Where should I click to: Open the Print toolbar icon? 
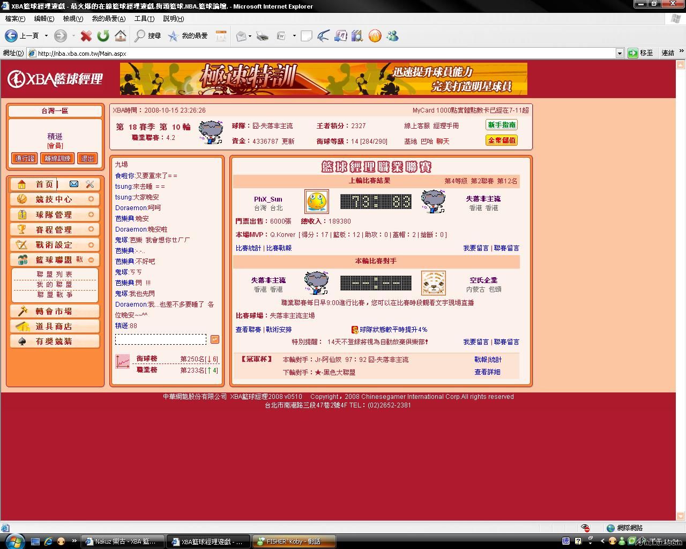(262, 36)
